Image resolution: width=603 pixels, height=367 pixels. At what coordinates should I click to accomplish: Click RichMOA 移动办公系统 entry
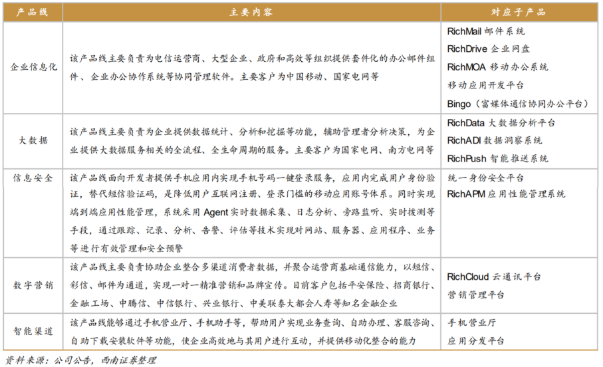498,67
